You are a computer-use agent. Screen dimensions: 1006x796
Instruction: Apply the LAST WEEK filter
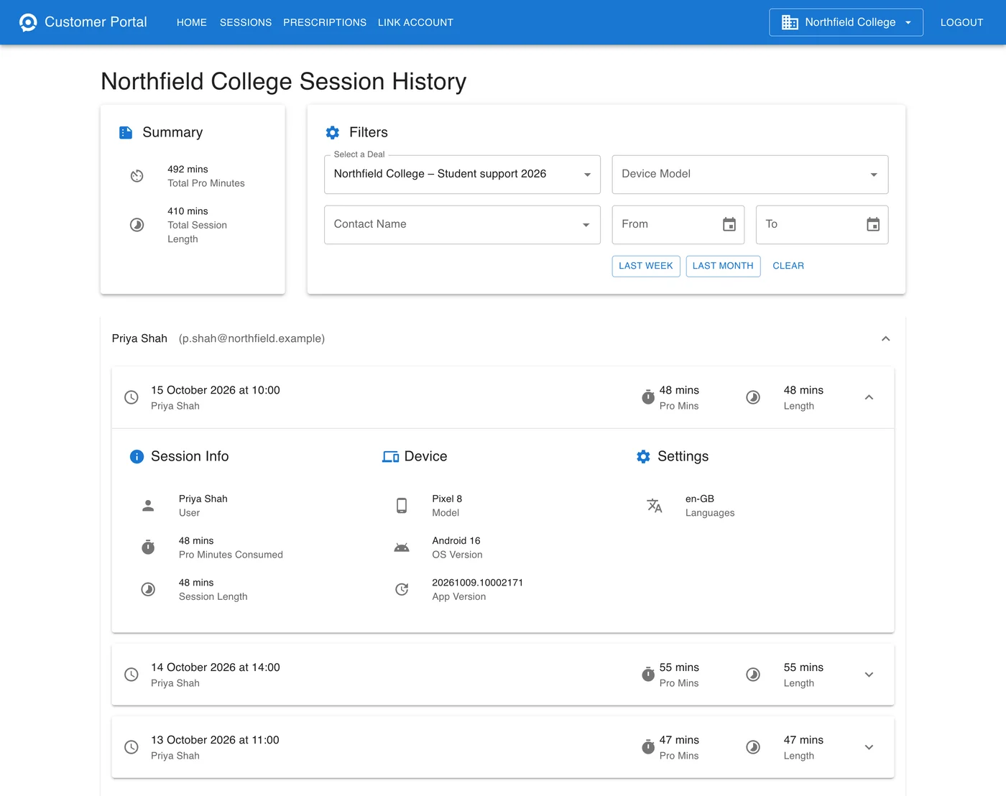(646, 266)
